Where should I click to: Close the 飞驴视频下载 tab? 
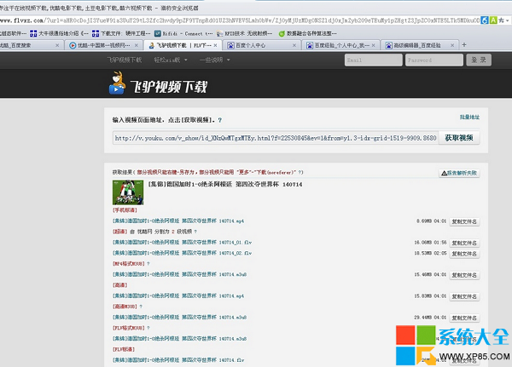pyautogui.click(x=215, y=45)
